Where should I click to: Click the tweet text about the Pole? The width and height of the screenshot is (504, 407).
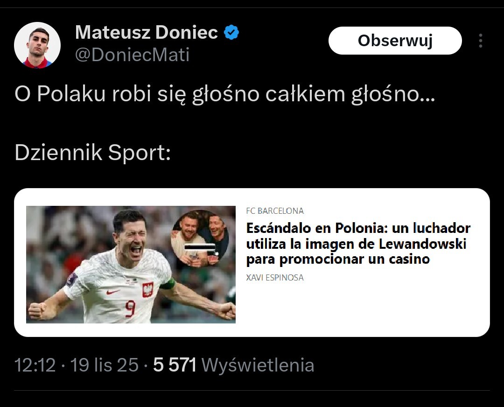click(x=224, y=94)
